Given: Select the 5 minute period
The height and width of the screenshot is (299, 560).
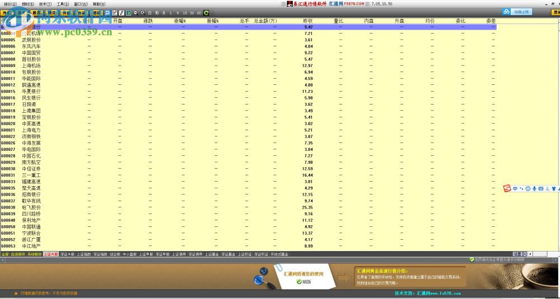Looking at the screenshot, I should (178, 13).
